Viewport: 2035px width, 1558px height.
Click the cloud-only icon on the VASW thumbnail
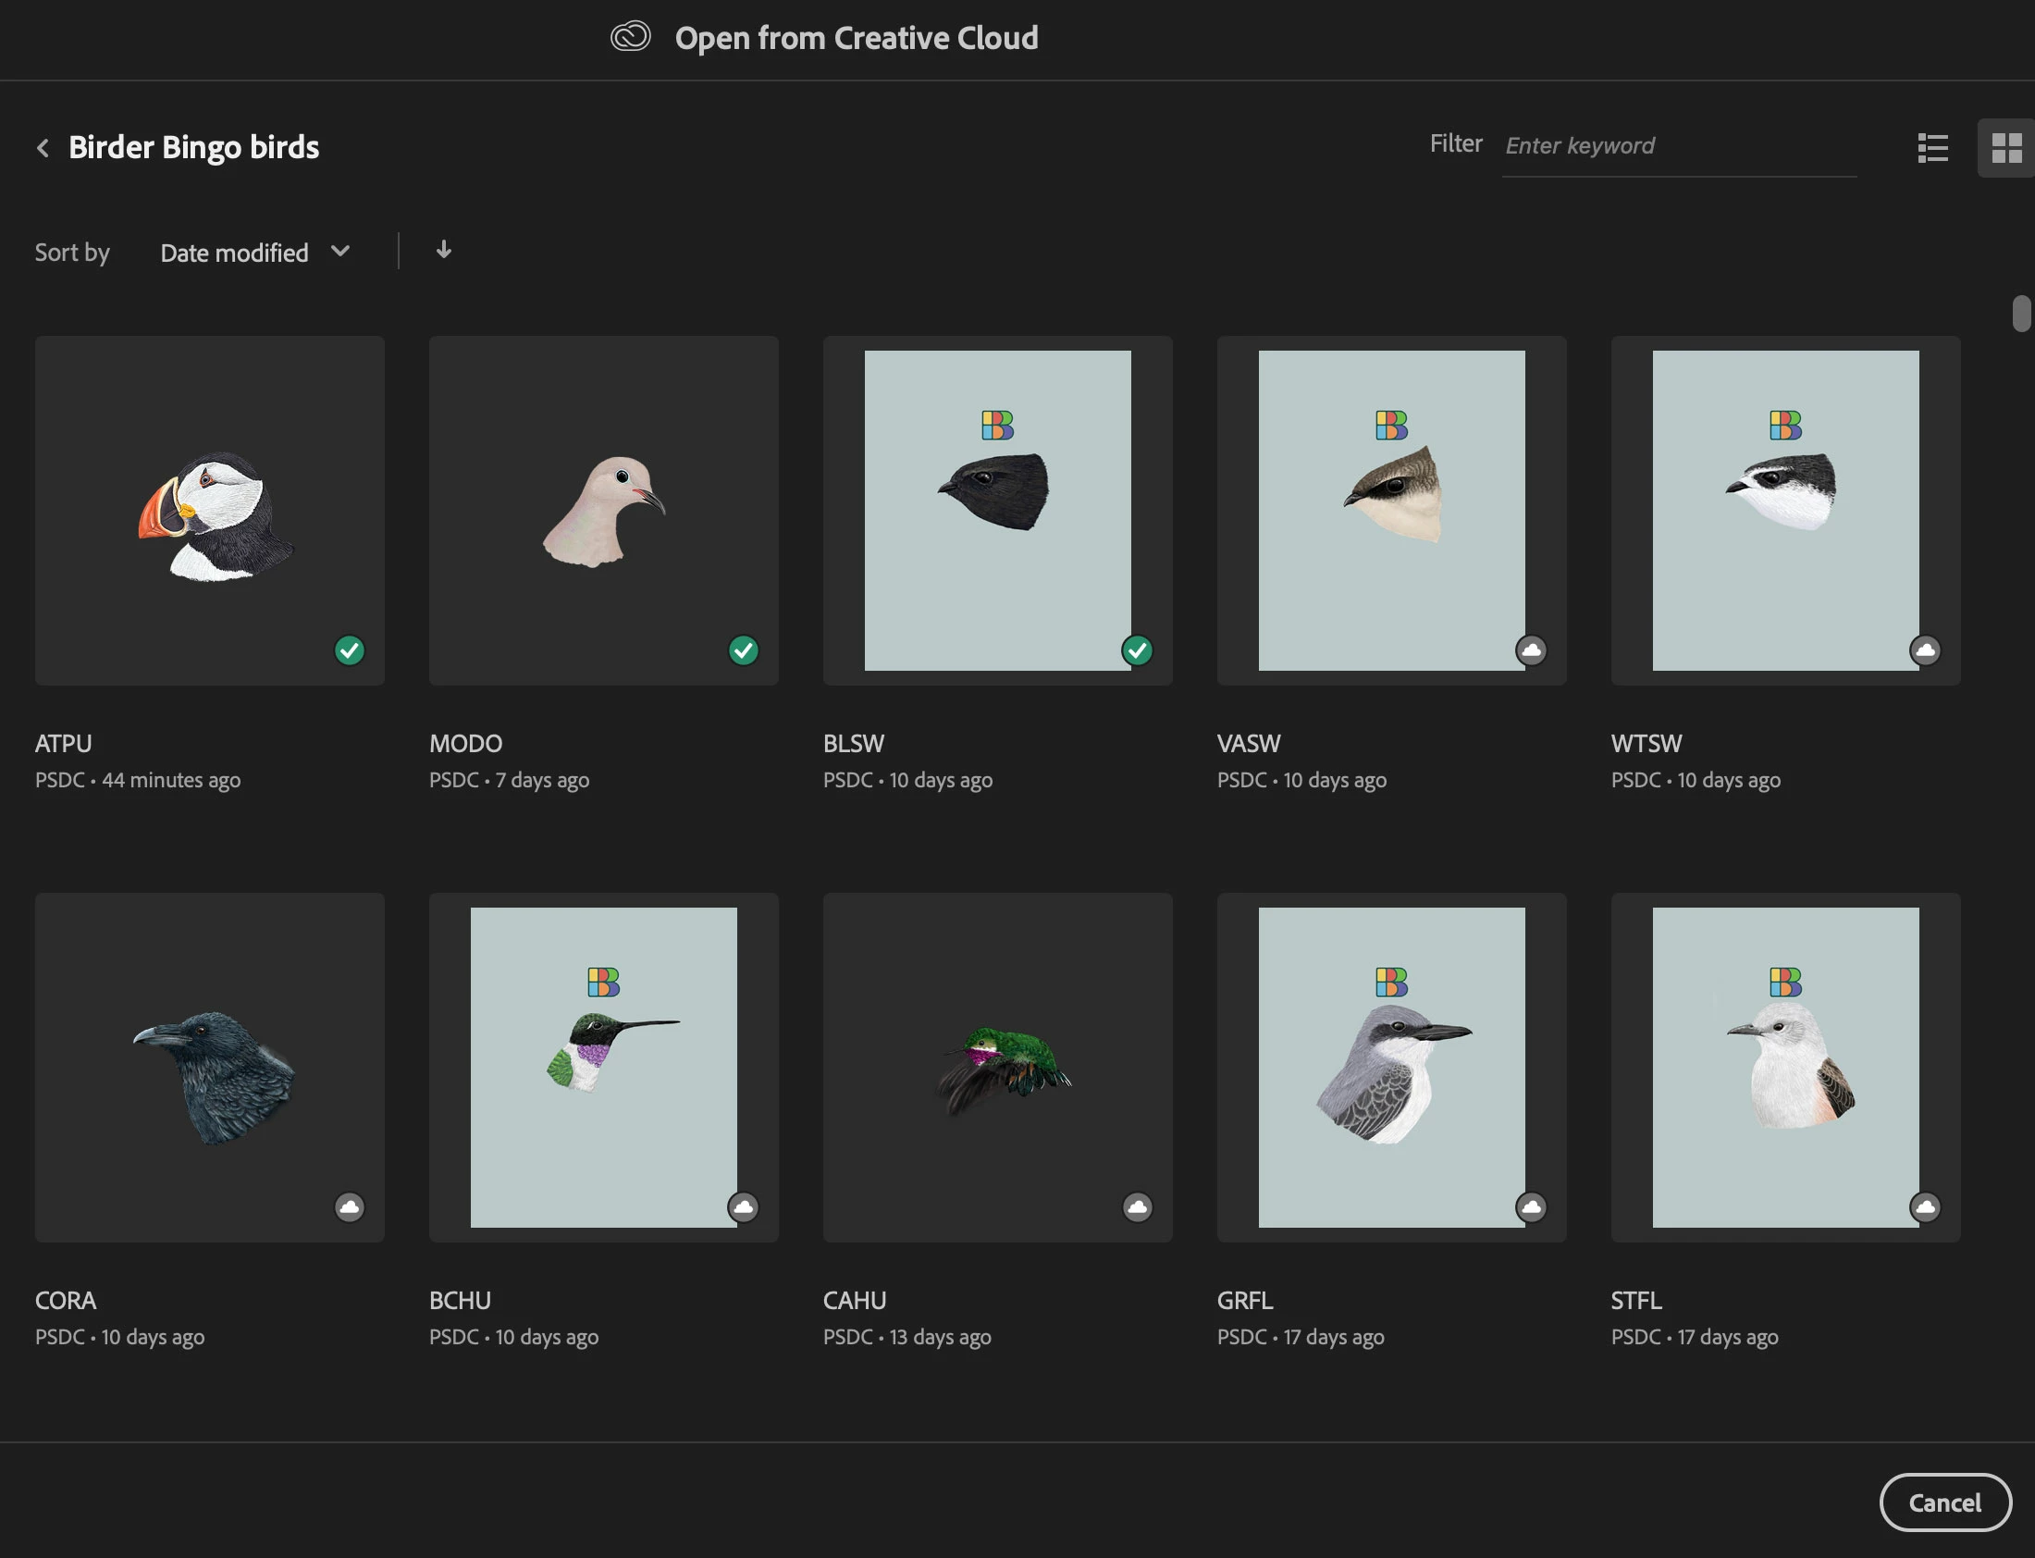point(1532,650)
